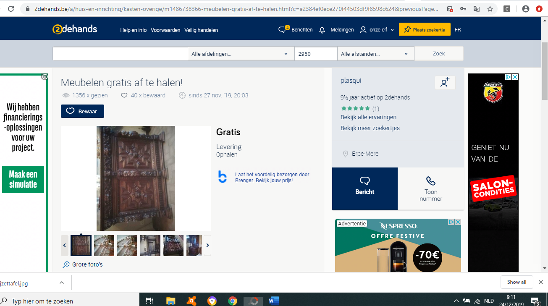Open Bekijk alle ervaringen link
Screen dimensions: 548x306
[x=368, y=117]
